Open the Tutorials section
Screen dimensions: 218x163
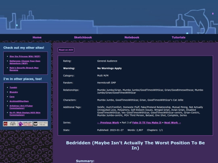[x=178, y=37]
